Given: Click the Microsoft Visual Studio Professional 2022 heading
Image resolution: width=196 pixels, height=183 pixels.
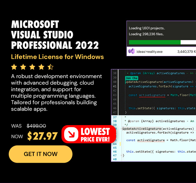Looking at the screenshot, I should [x=55, y=35].
